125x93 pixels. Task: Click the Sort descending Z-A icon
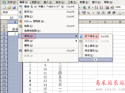101,7
